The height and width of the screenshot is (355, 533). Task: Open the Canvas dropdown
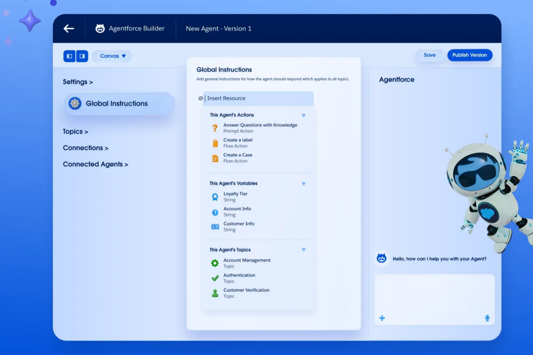point(112,56)
